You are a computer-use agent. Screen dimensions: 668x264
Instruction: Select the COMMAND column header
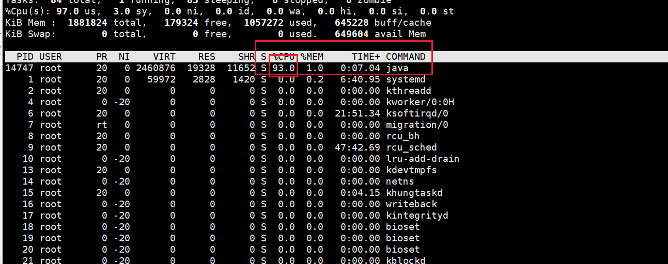[x=406, y=57]
